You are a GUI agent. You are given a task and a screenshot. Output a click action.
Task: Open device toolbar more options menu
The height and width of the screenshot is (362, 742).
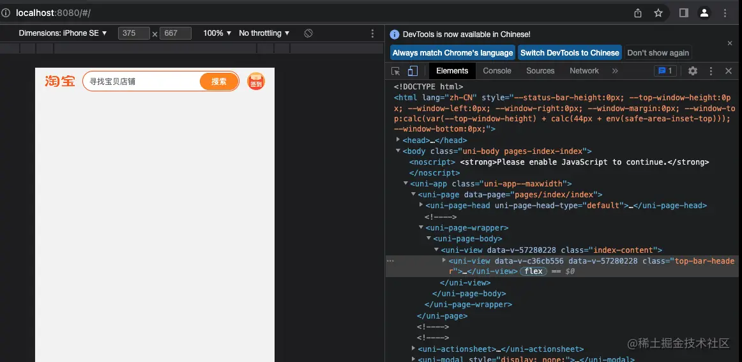coord(372,33)
